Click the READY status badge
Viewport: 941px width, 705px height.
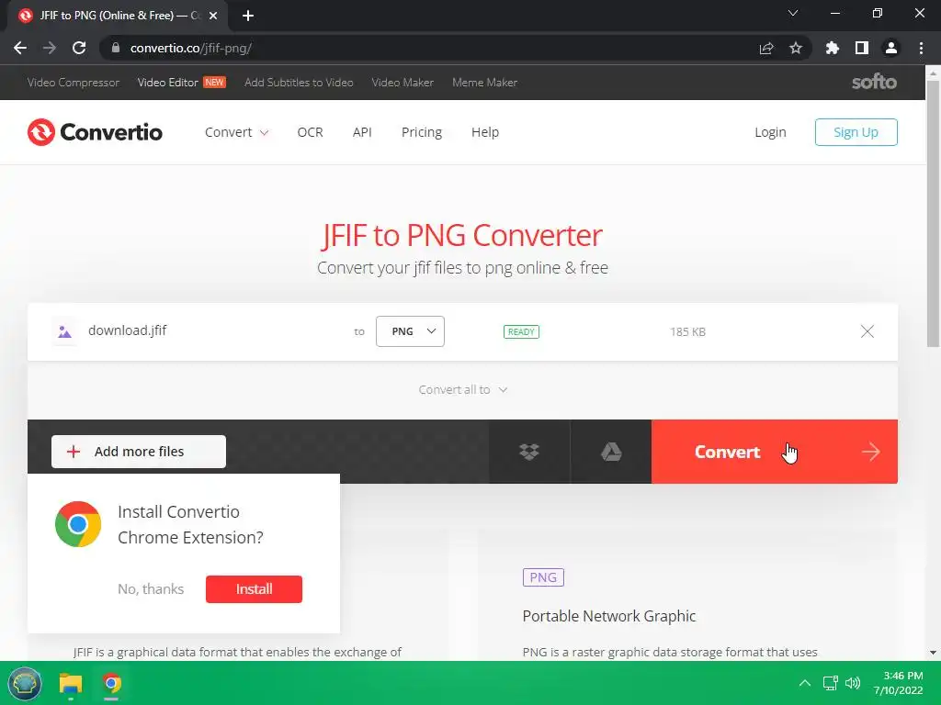pos(522,331)
